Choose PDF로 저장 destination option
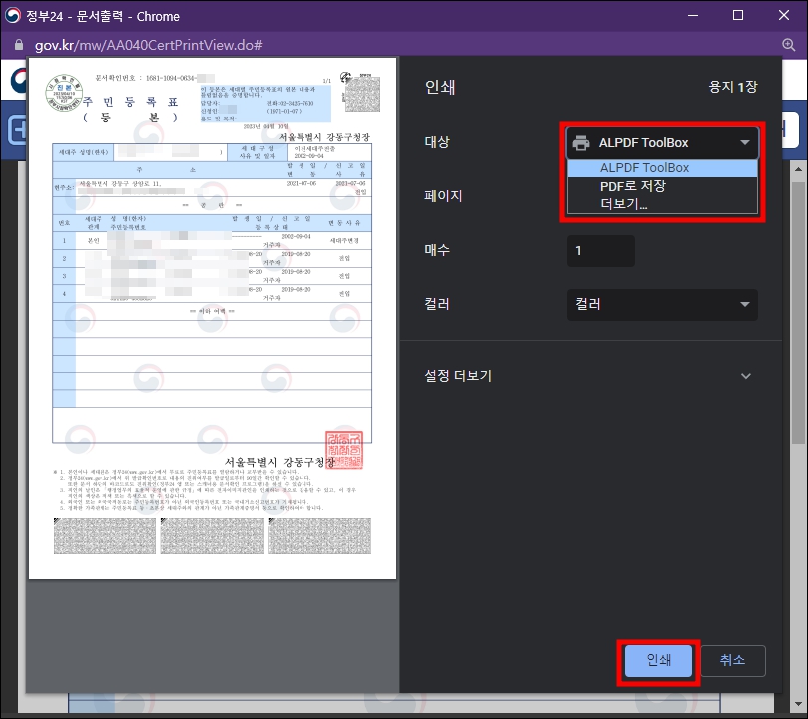 coord(662,185)
